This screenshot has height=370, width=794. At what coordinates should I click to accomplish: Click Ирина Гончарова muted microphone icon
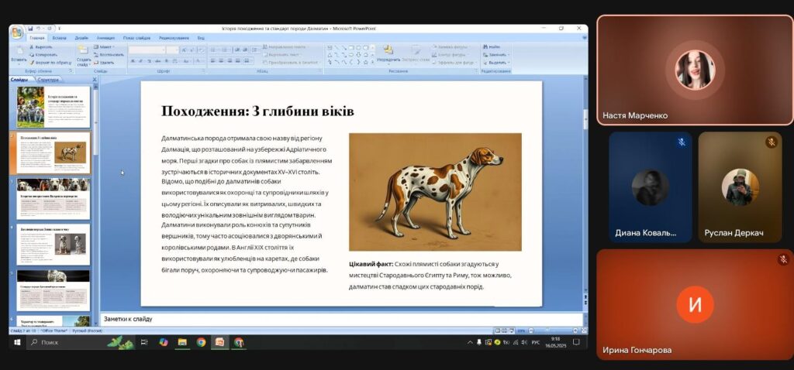click(x=782, y=259)
